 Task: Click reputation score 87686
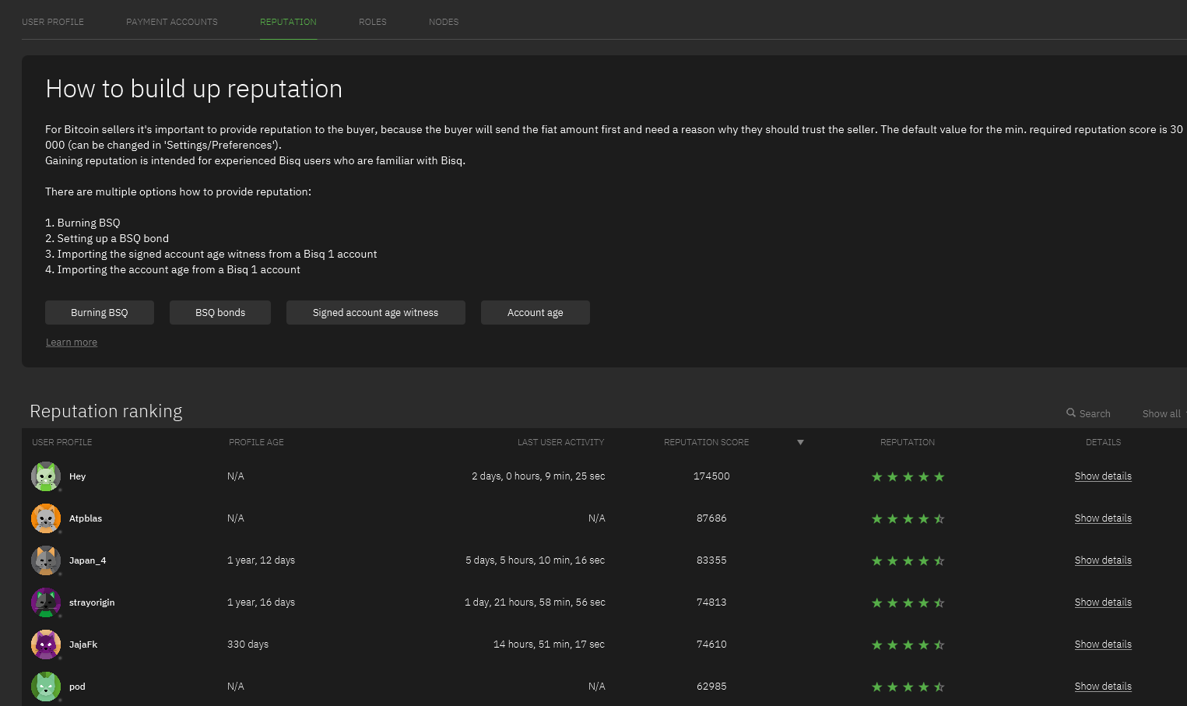tap(711, 518)
